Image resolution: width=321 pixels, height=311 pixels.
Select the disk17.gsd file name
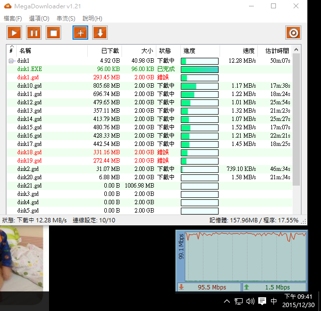(29, 144)
